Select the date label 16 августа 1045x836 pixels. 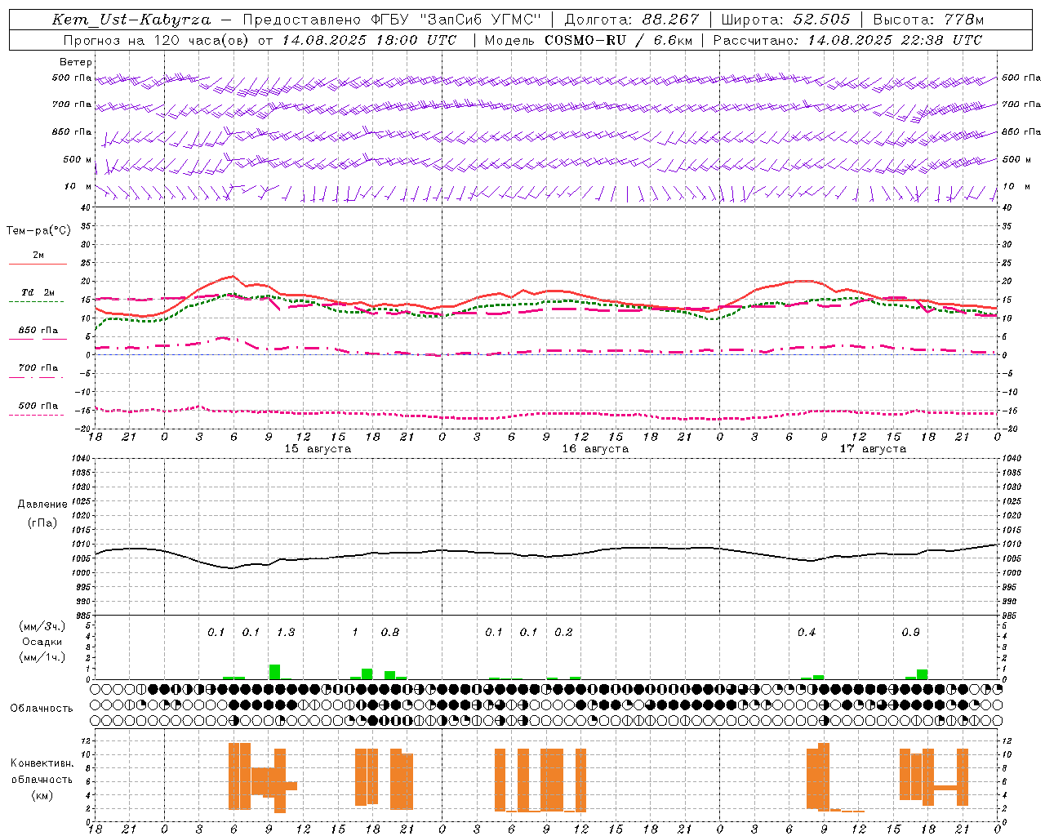tap(595, 449)
